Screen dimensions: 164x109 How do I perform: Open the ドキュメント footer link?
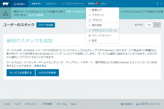point(31,104)
